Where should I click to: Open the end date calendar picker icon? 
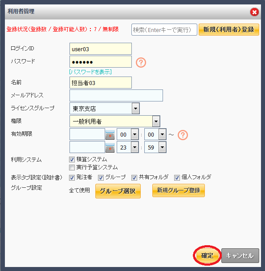click(x=110, y=148)
